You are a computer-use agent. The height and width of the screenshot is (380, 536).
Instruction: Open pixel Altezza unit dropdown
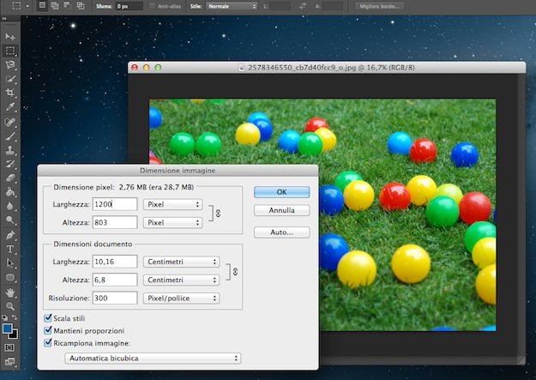pyautogui.click(x=172, y=223)
